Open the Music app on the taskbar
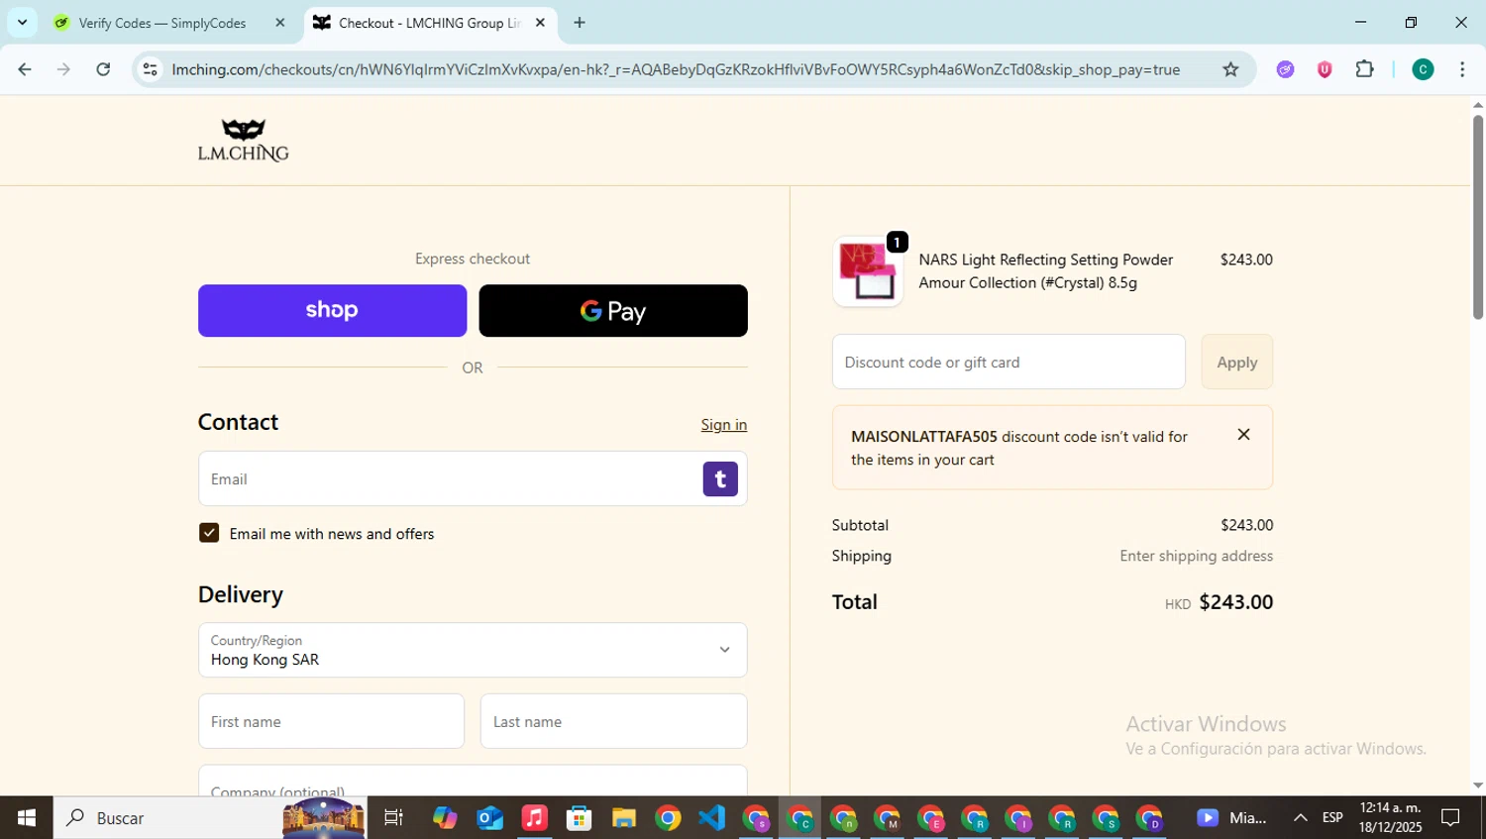The image size is (1486, 839). point(534,817)
